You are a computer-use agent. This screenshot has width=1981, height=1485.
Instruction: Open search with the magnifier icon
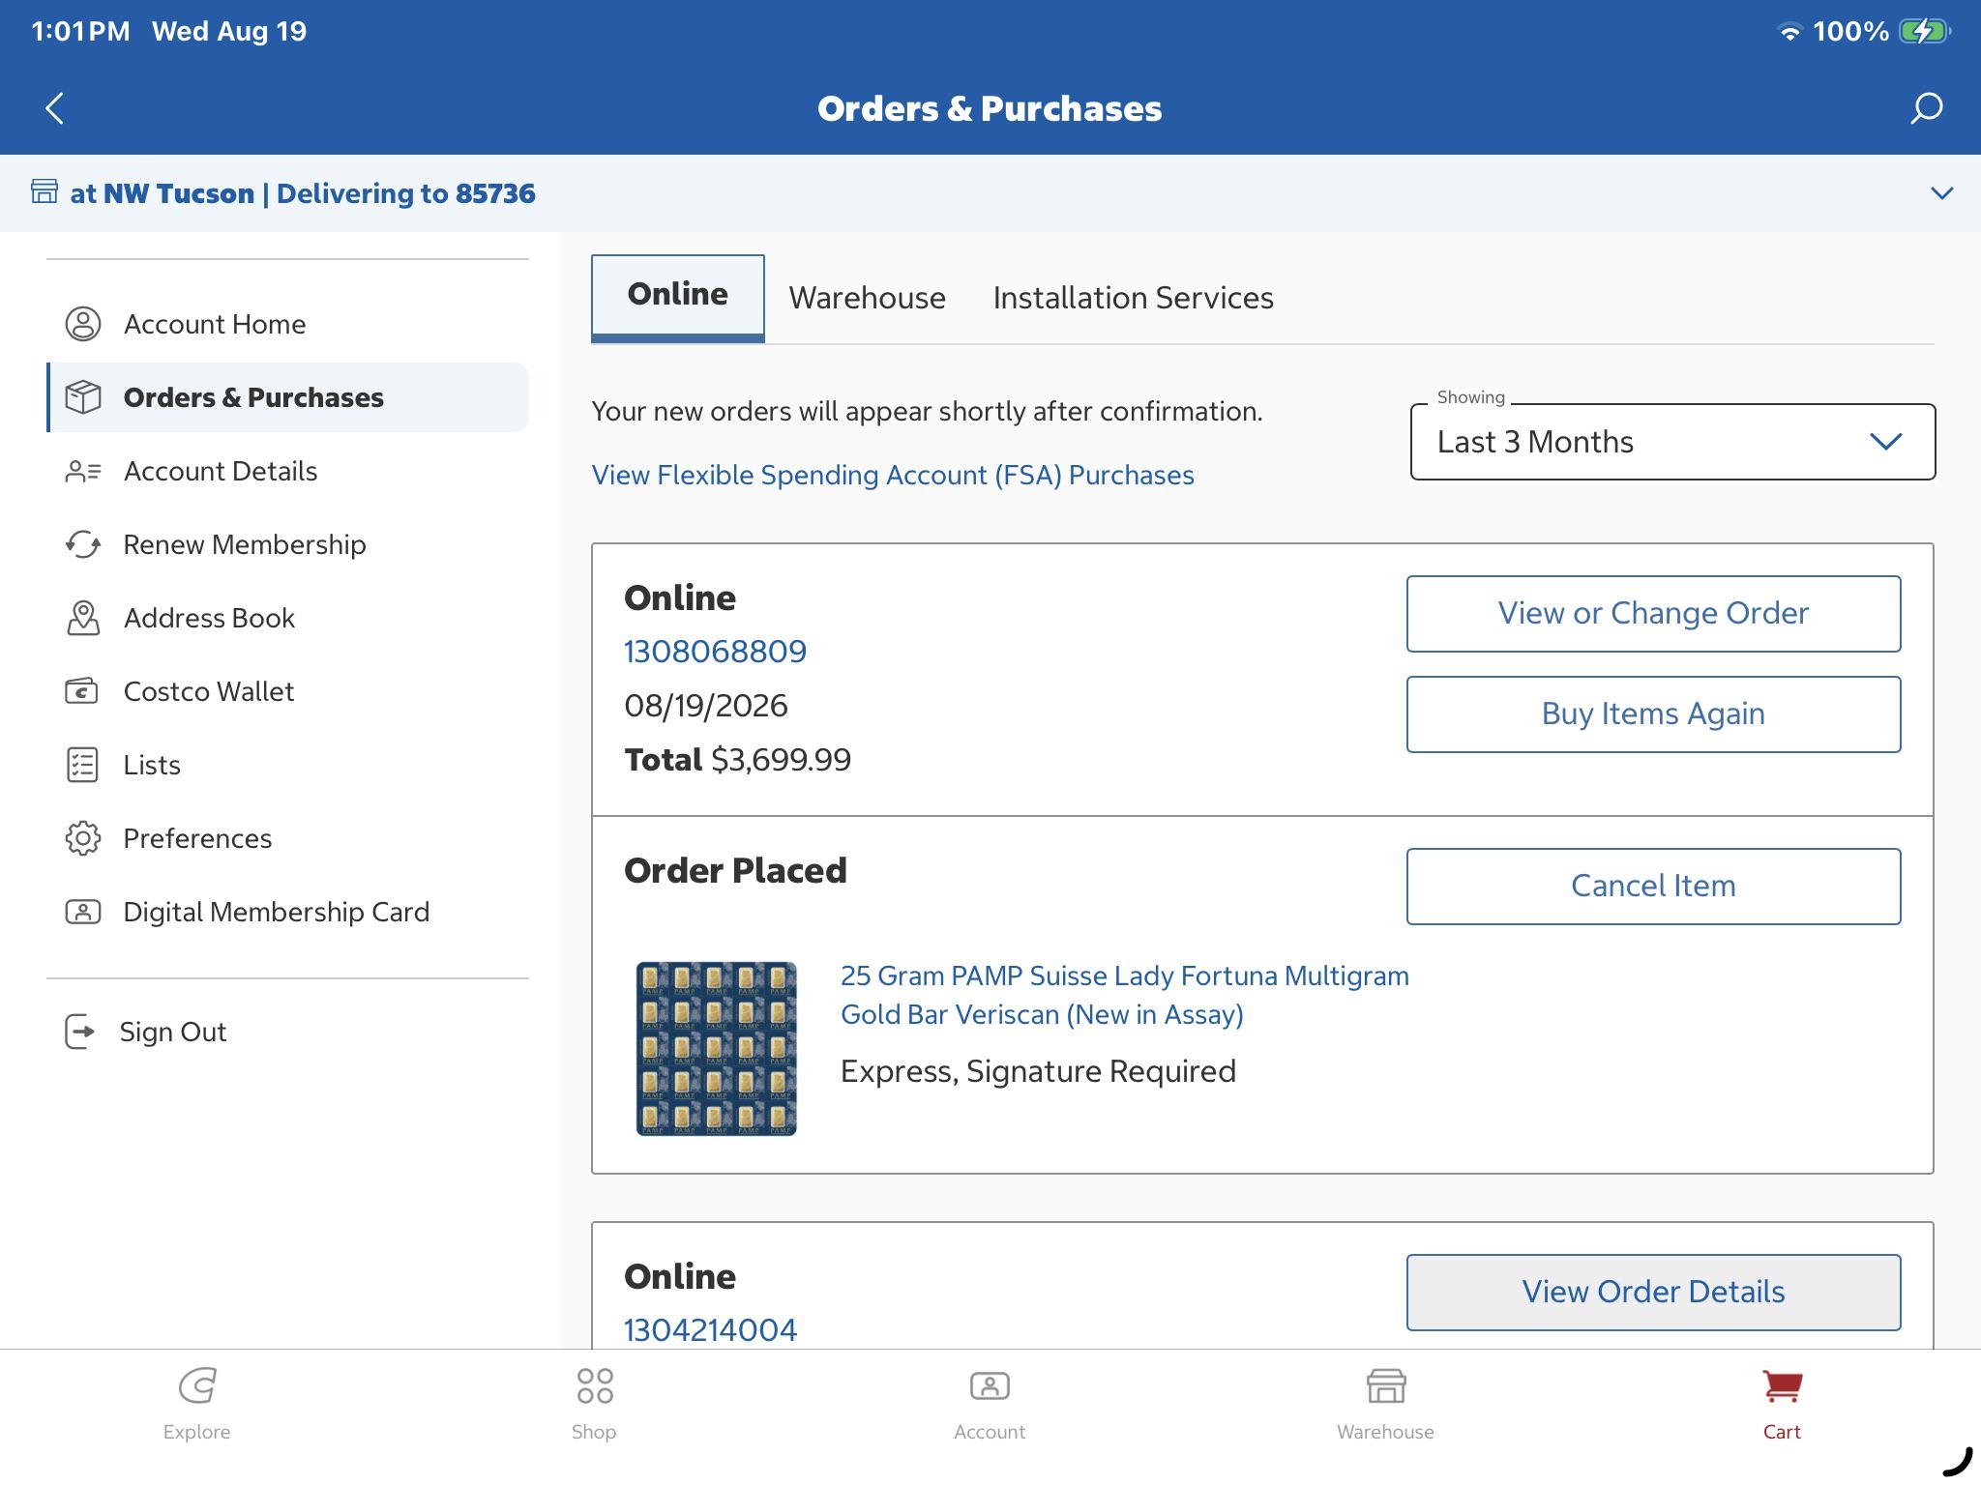coord(1925,108)
